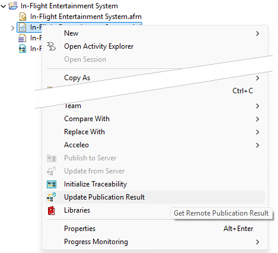This screenshot has width=278, height=253.
Task: Click the Initialize Traceability icon
Action: click(x=52, y=184)
